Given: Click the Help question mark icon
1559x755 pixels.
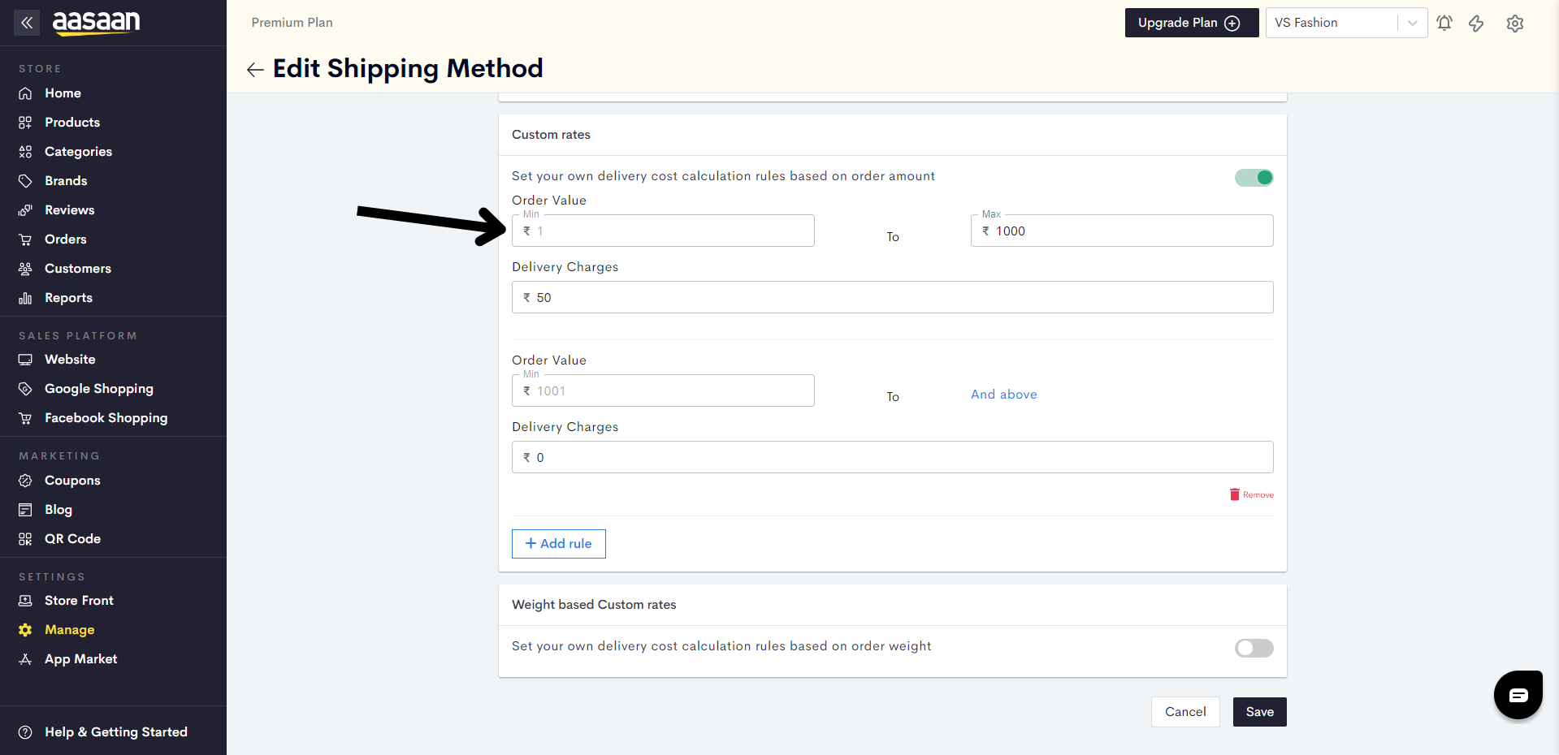Looking at the screenshot, I should click(x=25, y=732).
